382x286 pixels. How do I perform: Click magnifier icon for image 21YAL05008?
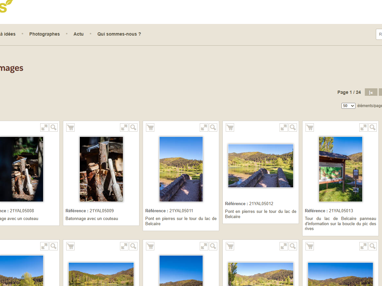pyautogui.click(x=54, y=127)
